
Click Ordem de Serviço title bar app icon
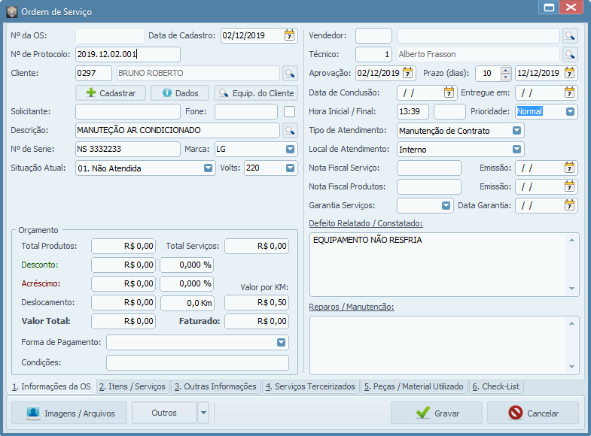click(x=12, y=12)
